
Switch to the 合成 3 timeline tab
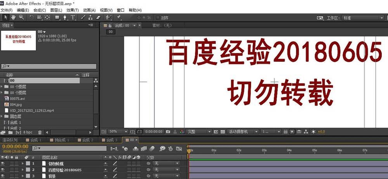(110, 140)
